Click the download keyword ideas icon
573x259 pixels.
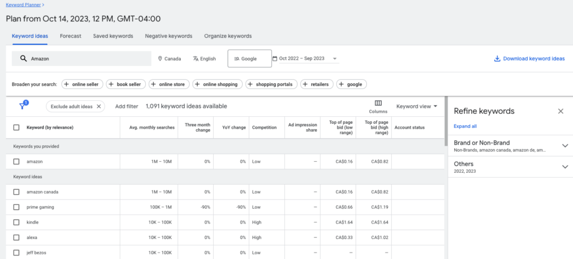497,59
